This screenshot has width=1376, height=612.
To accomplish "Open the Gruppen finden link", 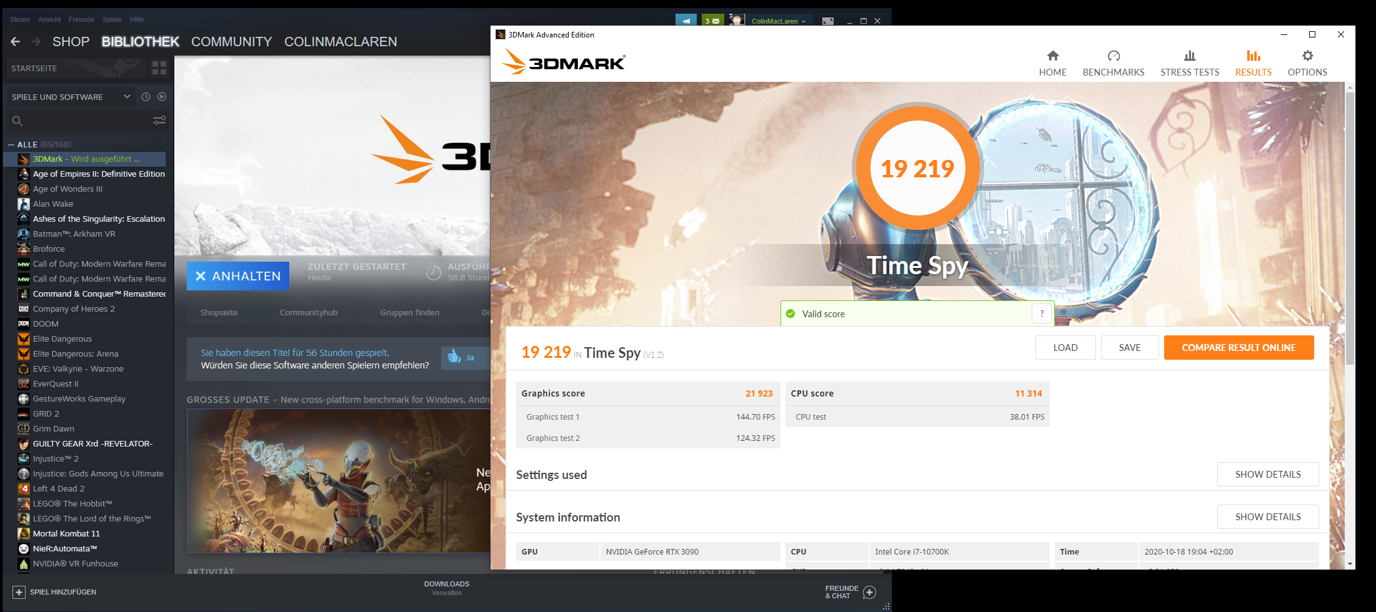I will point(410,313).
